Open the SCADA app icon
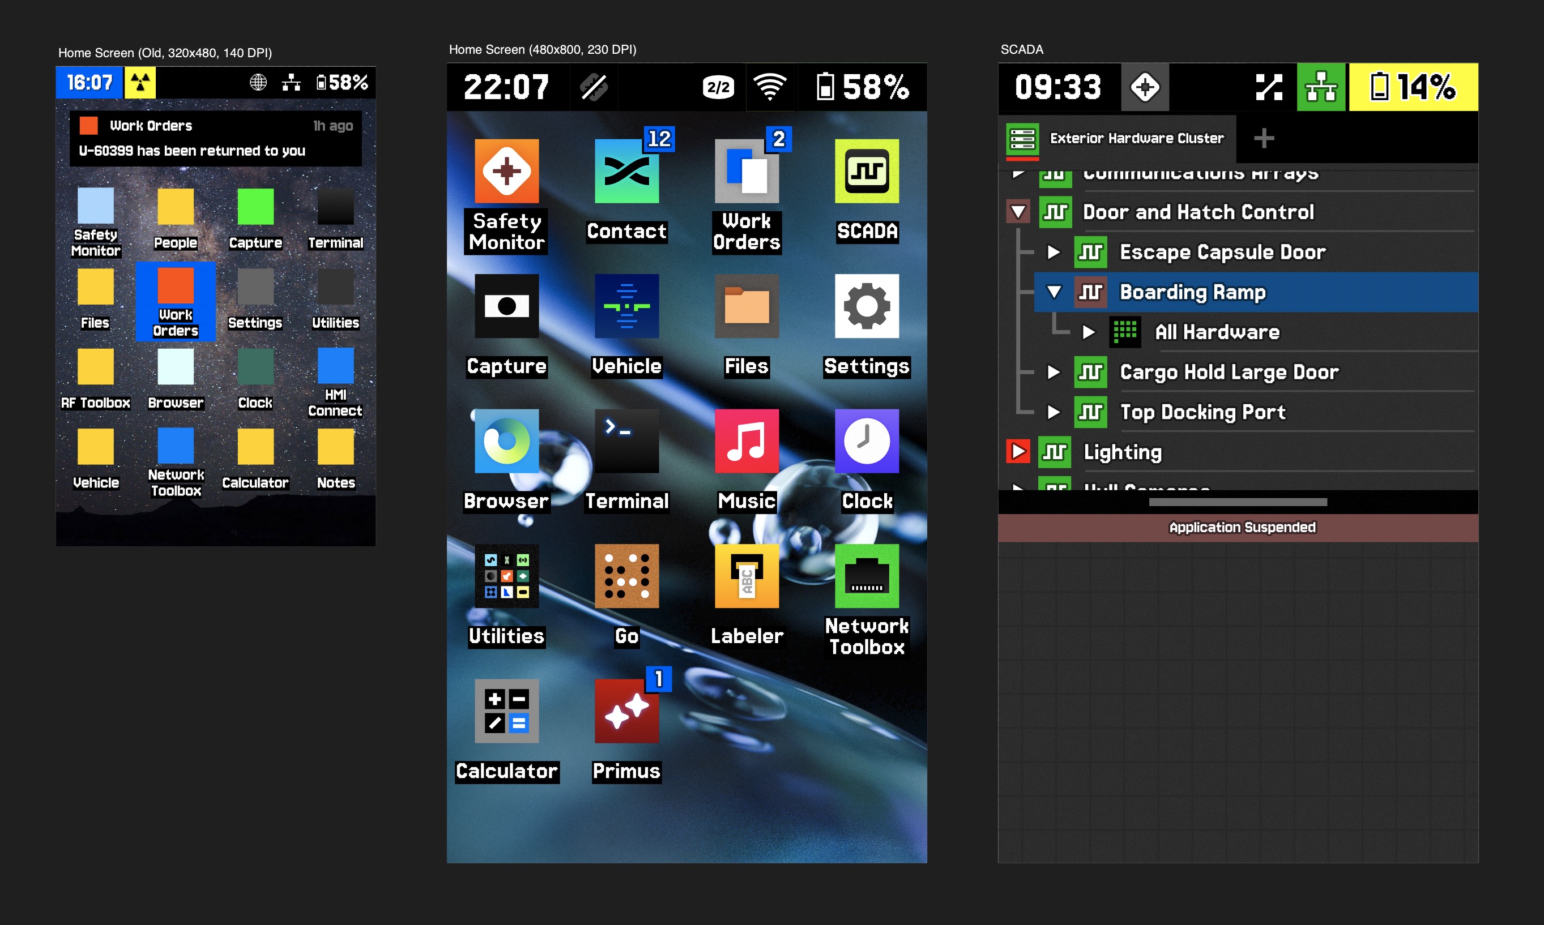This screenshot has height=925, width=1544. coord(866,171)
